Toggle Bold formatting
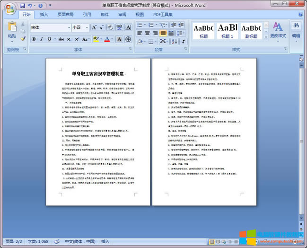The image size is (307, 248). click(x=35, y=39)
